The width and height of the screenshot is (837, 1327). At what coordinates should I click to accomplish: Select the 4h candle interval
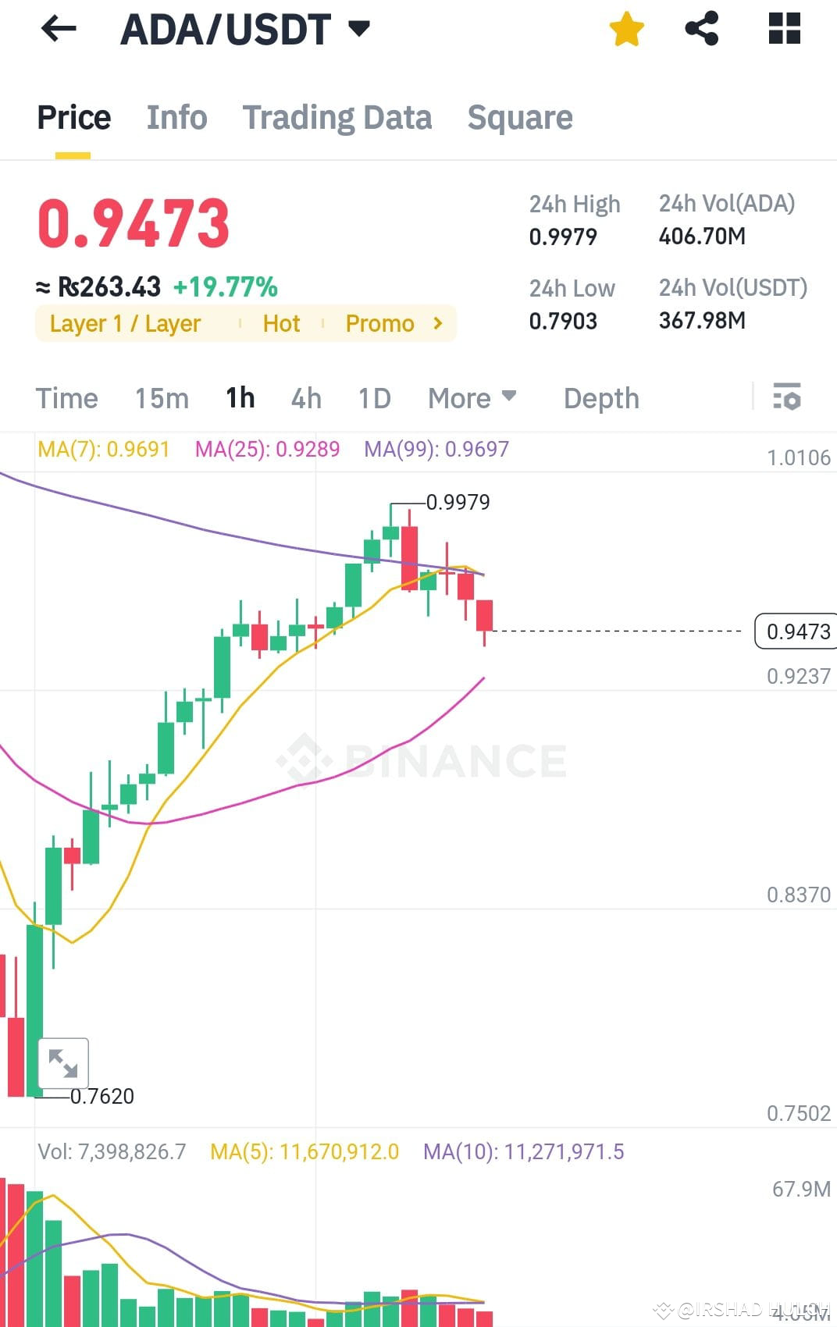click(x=305, y=398)
